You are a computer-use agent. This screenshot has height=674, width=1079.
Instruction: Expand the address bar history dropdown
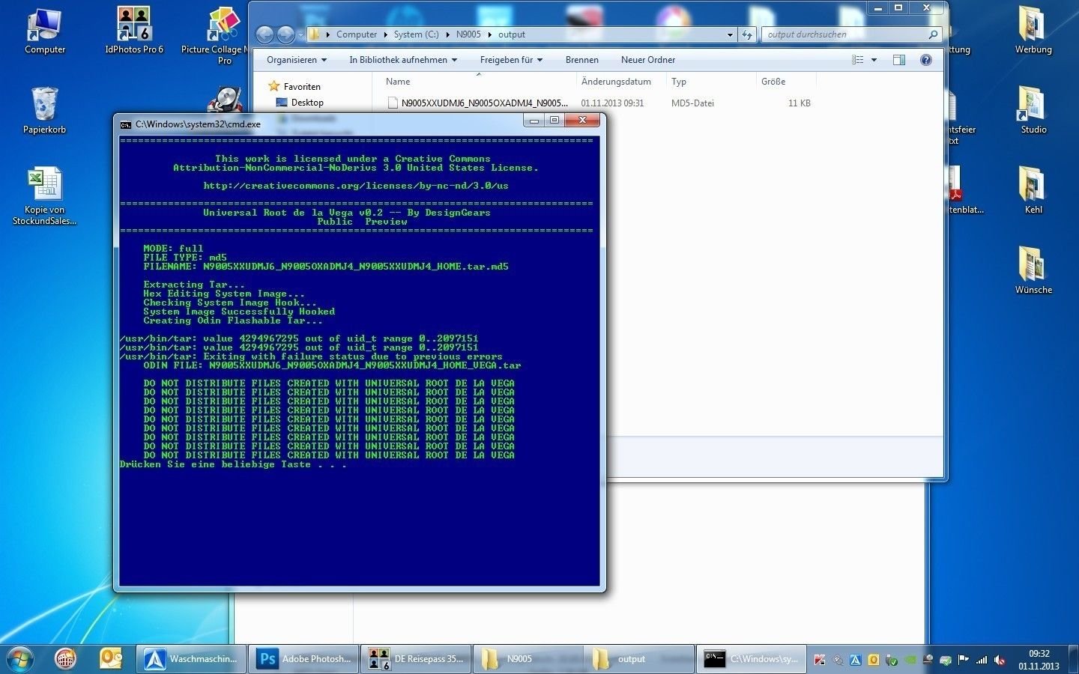click(x=730, y=34)
